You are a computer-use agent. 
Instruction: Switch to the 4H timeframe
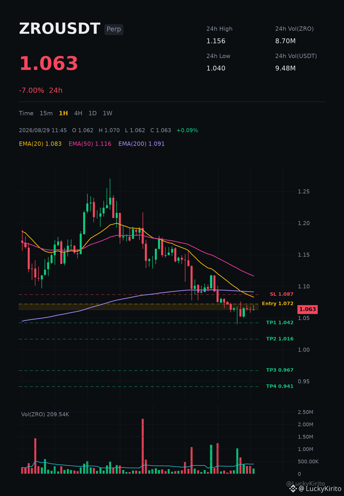[78, 113]
